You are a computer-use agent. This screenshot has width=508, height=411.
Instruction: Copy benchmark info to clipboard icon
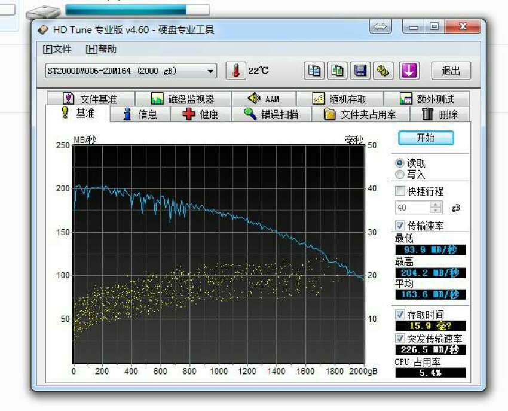coord(314,71)
